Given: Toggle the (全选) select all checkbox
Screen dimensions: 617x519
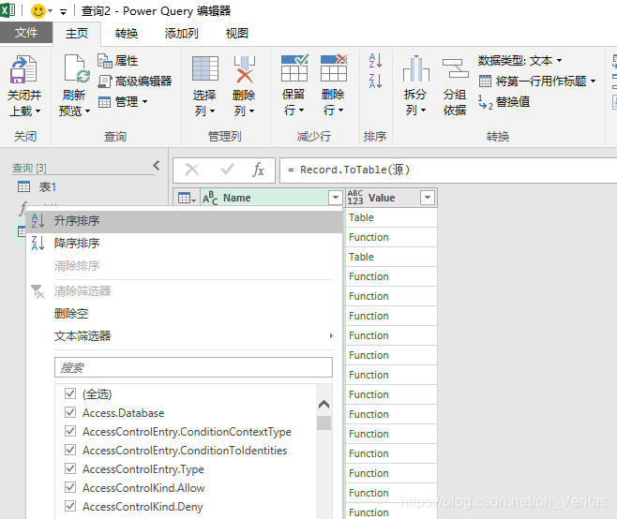Looking at the screenshot, I should point(70,393).
